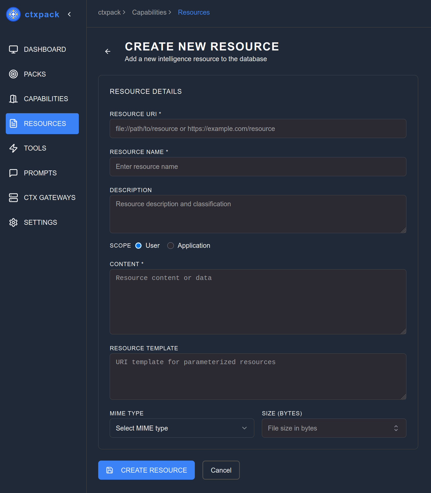Collapse the sidebar with the chevron
The image size is (431, 493).
(x=69, y=14)
